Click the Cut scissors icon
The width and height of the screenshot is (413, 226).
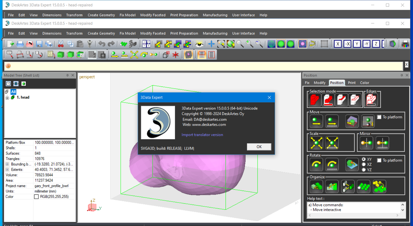coord(61,44)
